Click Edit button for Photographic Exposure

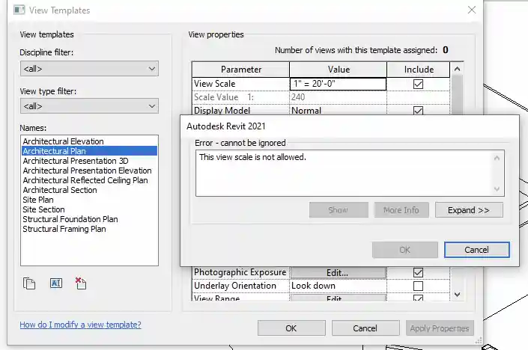point(338,273)
